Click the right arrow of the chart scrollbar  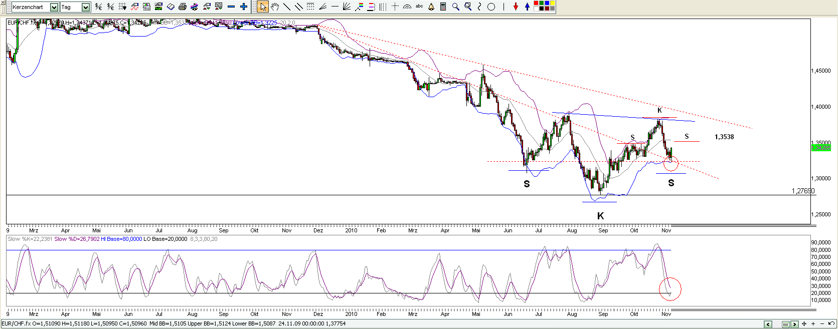tap(794, 324)
